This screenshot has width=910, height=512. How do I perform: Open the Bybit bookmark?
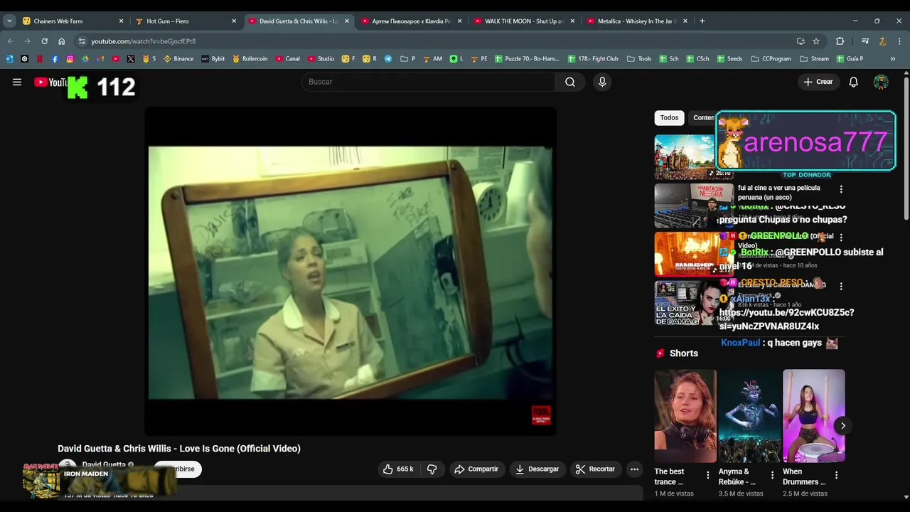tap(213, 59)
